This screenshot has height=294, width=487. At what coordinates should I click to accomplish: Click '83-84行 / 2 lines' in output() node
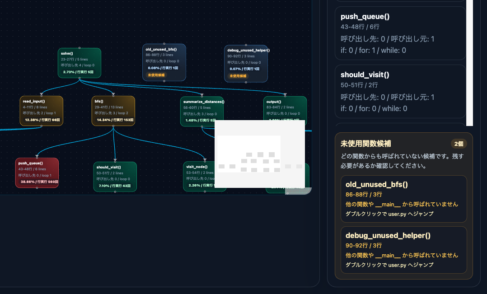[x=280, y=107]
